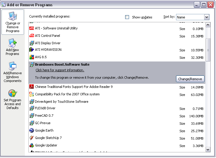Click the FreeCAD 0.7 icon

pyautogui.click(x=32, y=116)
